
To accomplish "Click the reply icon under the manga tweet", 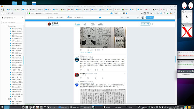I will 81,50.
